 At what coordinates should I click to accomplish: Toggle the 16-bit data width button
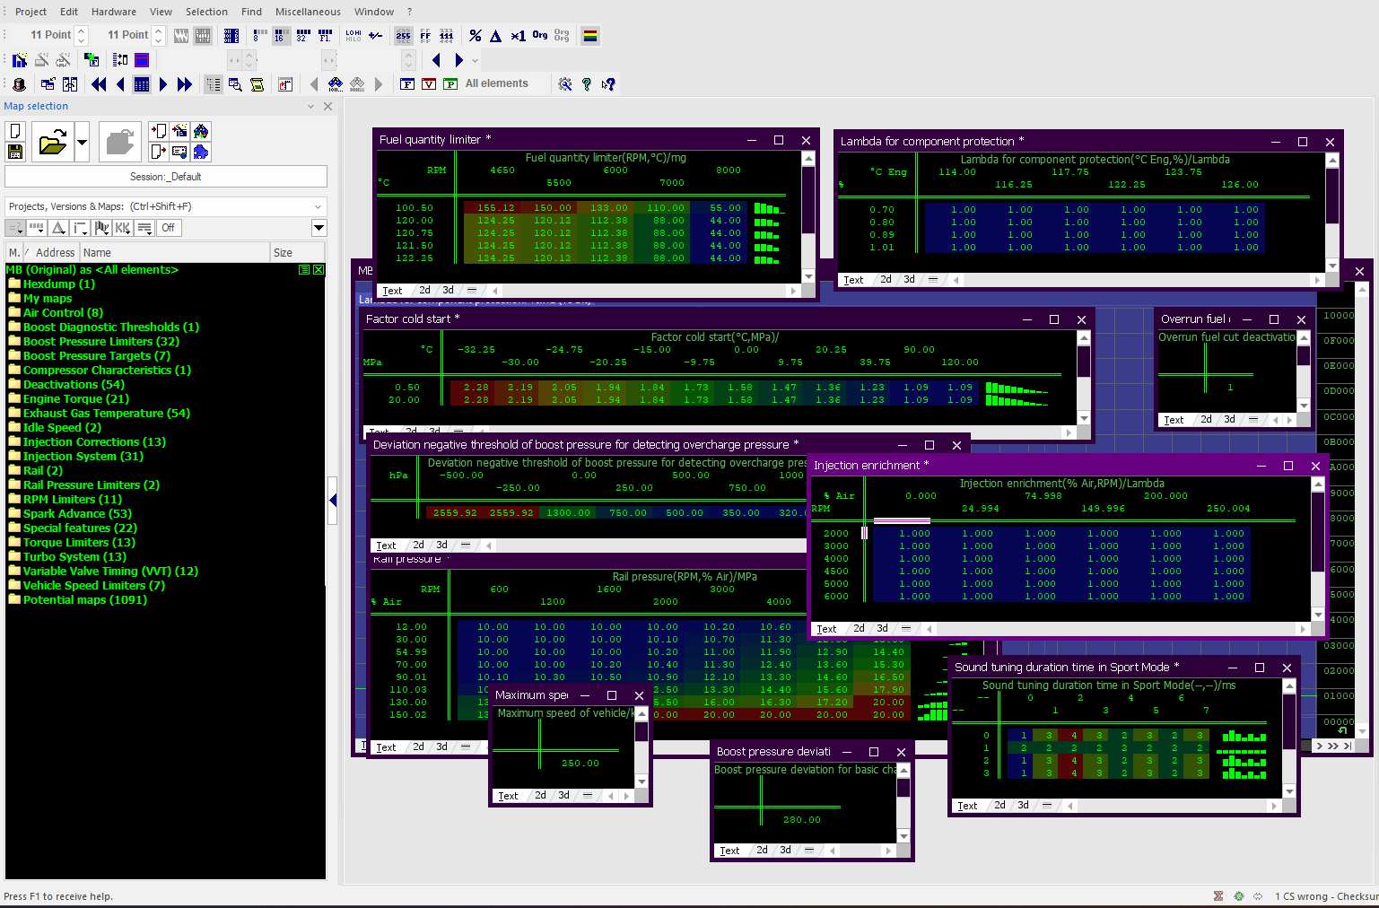click(x=280, y=36)
